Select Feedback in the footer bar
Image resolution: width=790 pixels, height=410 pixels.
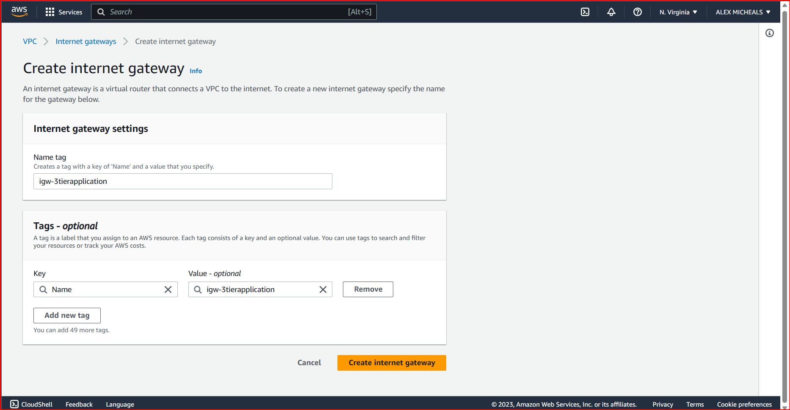coord(79,404)
